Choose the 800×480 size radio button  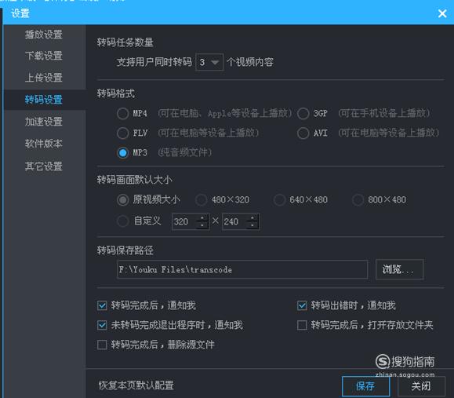click(358, 199)
